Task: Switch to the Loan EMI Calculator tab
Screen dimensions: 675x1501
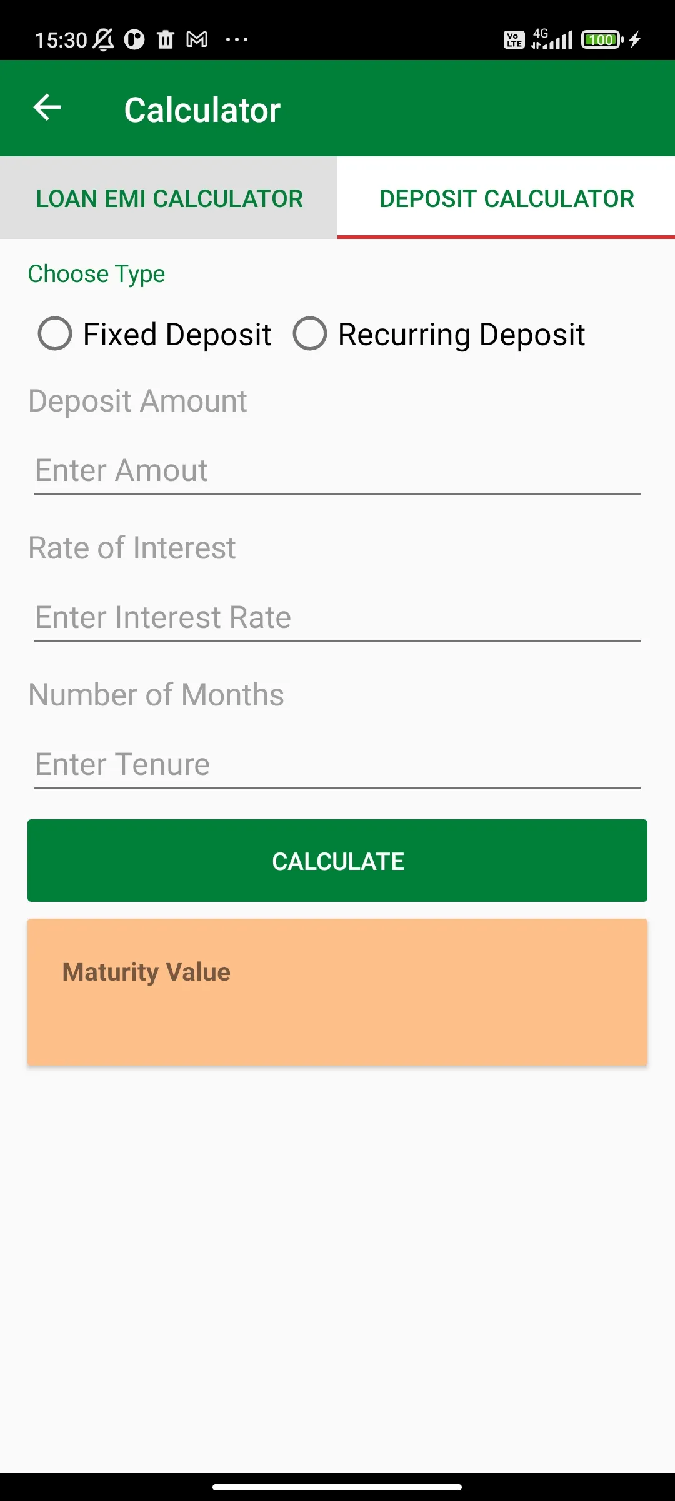Action: pyautogui.click(x=169, y=198)
